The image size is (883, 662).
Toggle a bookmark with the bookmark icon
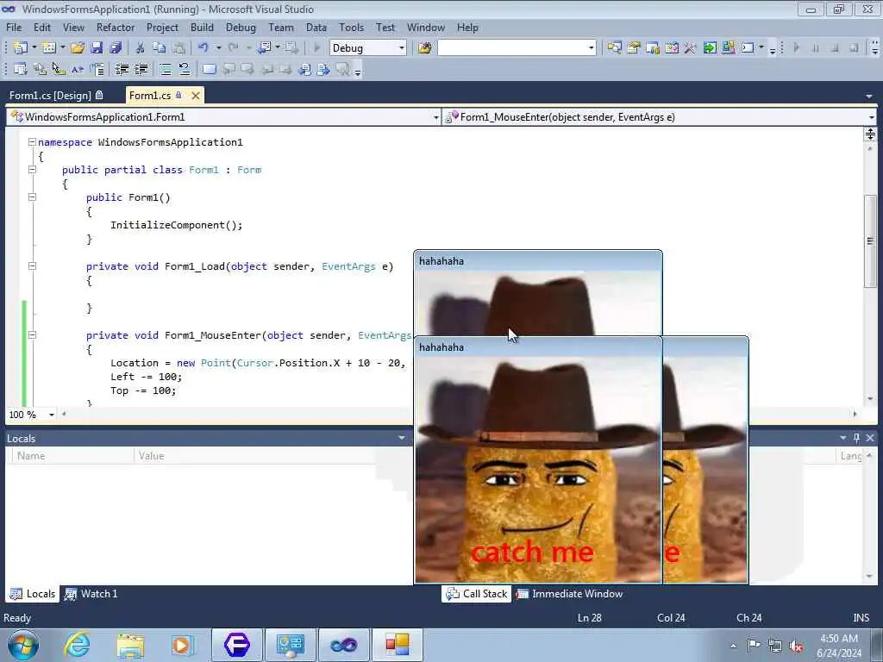(210, 69)
